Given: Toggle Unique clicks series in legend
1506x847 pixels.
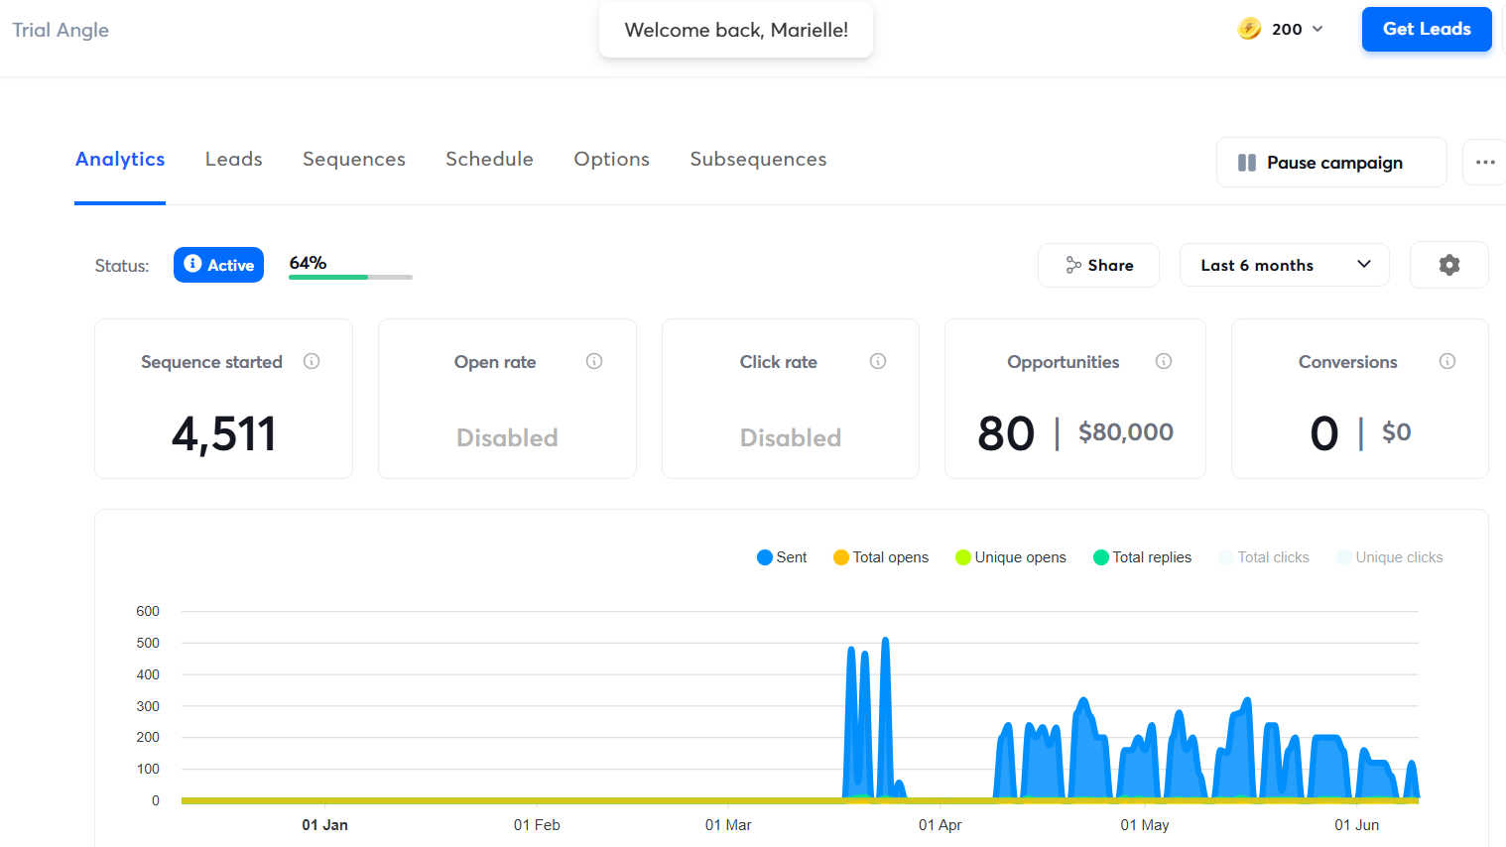Looking at the screenshot, I should pos(1390,557).
